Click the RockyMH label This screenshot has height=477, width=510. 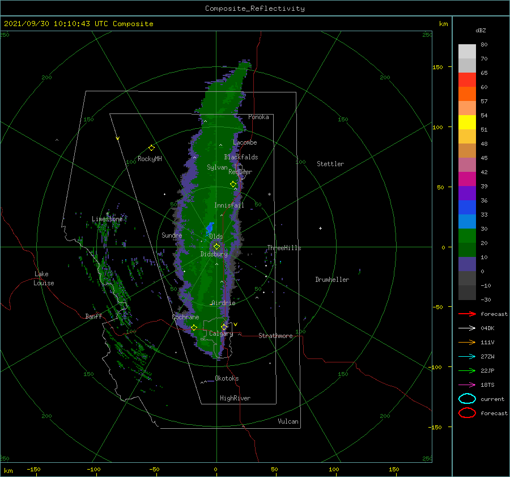pyautogui.click(x=150, y=159)
